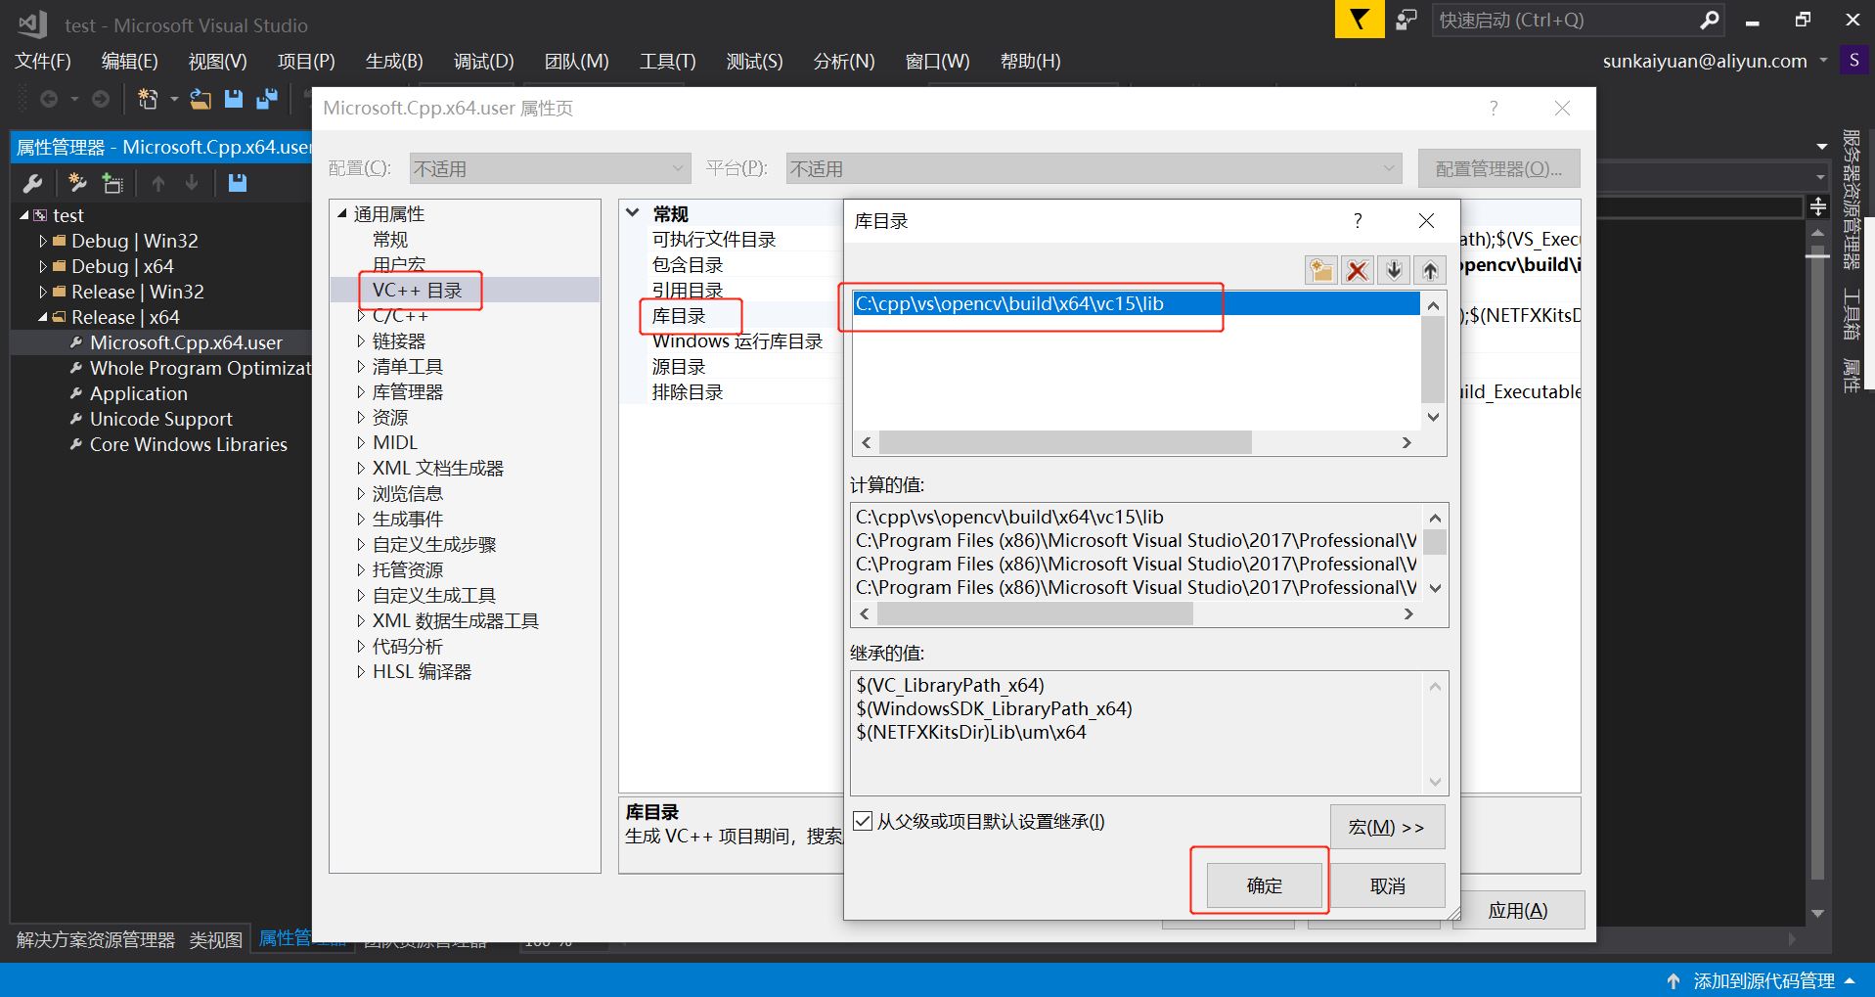Click the publish up-arrow icon in status bar
This screenshot has height=997, width=1875.
(1674, 980)
